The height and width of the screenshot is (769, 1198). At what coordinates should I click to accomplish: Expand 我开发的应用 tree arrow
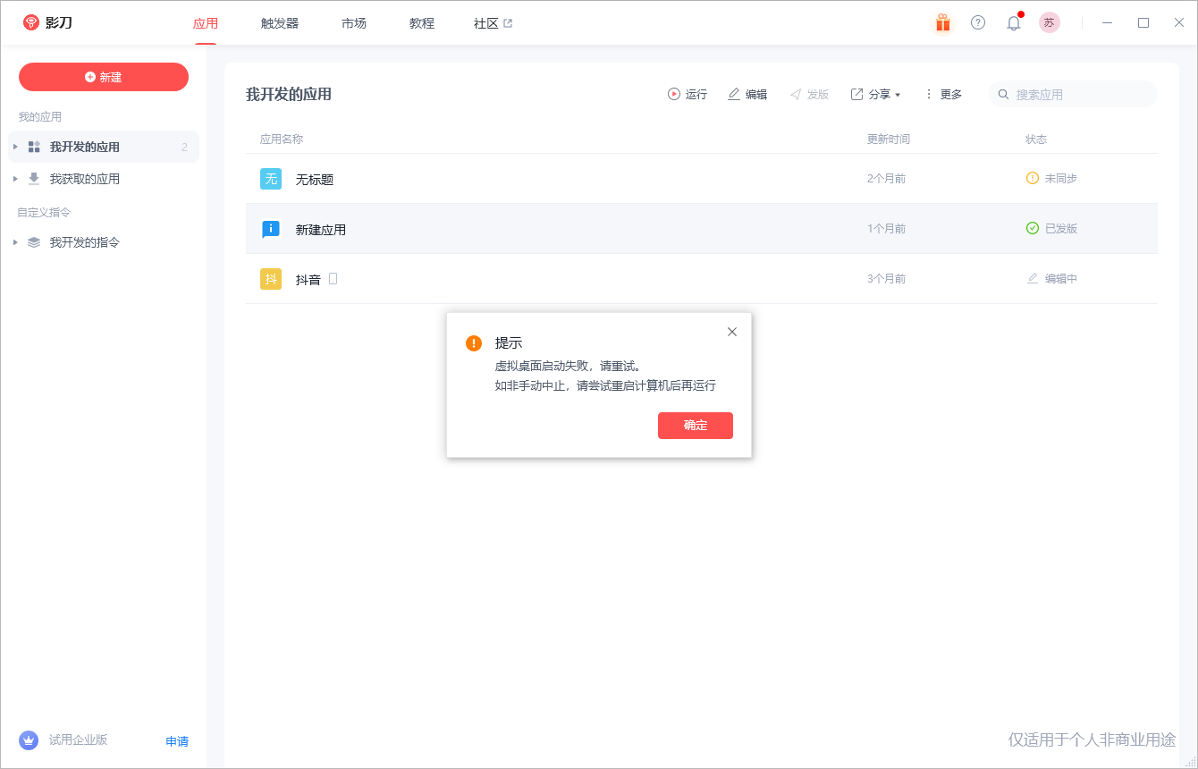pyautogui.click(x=15, y=147)
